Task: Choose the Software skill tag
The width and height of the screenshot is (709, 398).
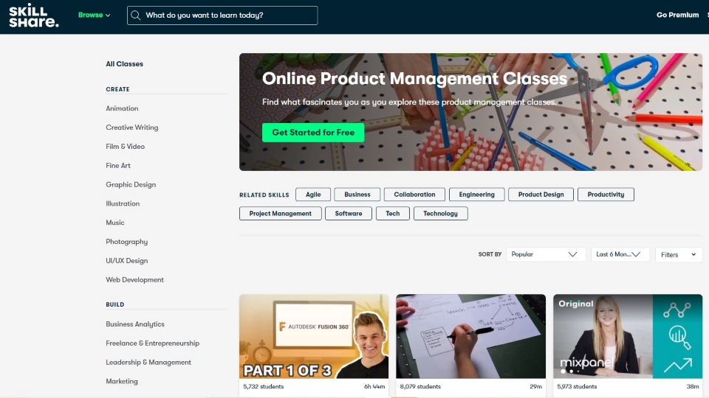Action: (348, 214)
